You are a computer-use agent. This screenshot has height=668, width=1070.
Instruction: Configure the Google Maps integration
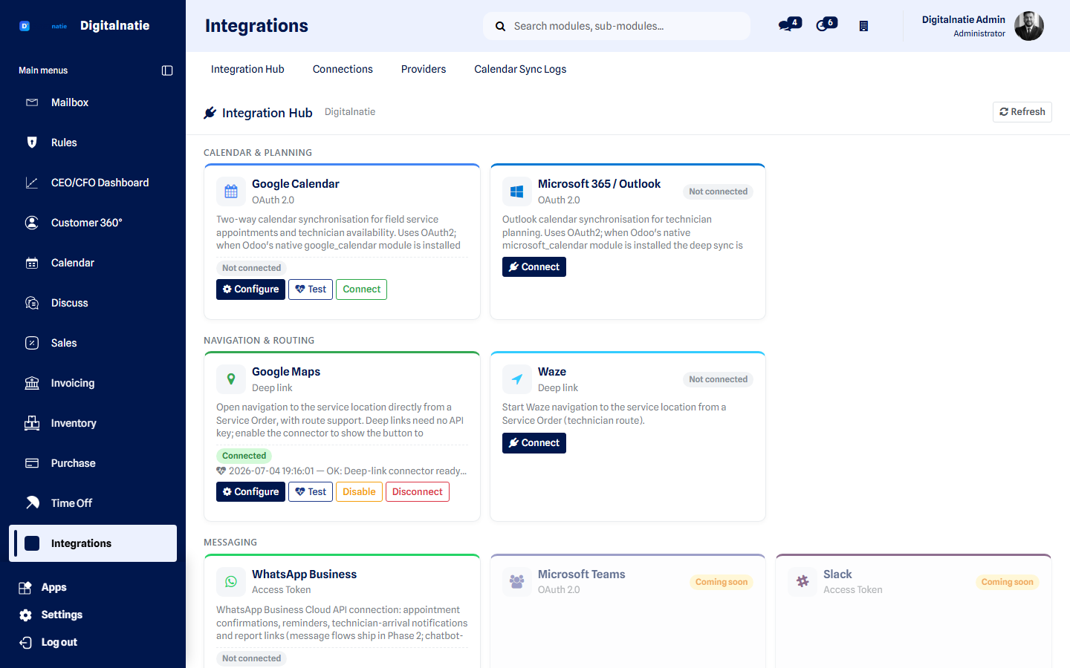tap(250, 492)
